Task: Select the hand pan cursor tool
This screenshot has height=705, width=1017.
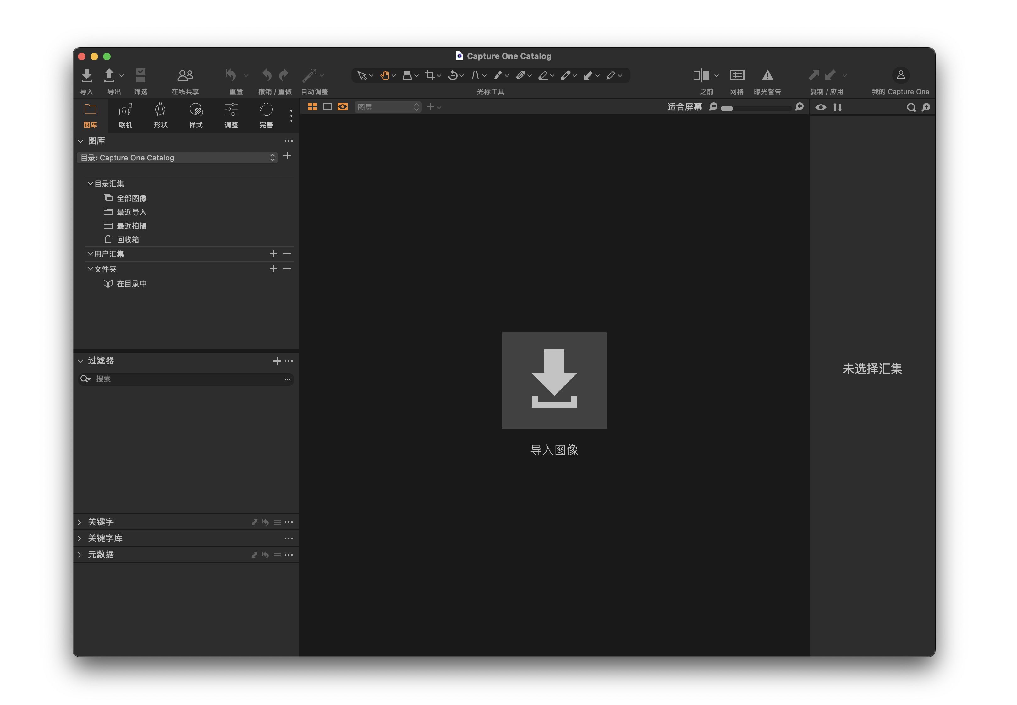Action: tap(384, 76)
